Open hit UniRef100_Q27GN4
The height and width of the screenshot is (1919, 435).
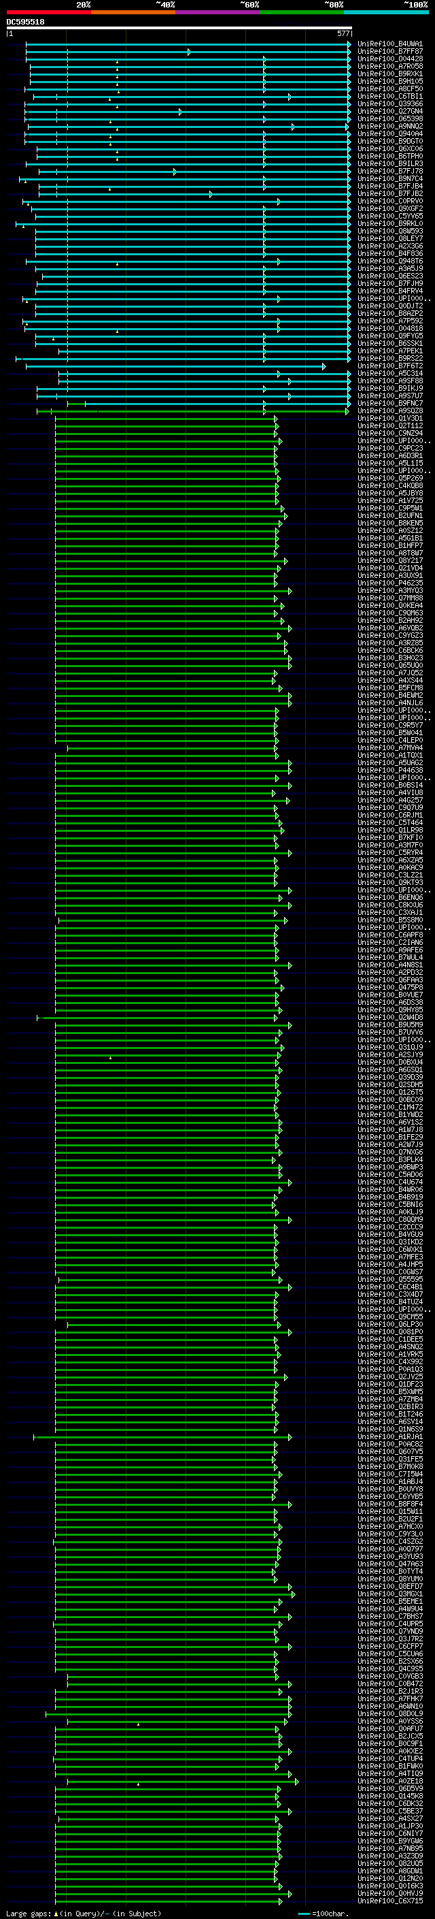pyautogui.click(x=390, y=112)
